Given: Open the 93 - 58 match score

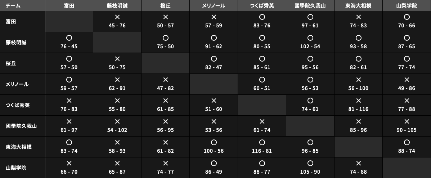Looking at the screenshot, I should (x=358, y=46).
